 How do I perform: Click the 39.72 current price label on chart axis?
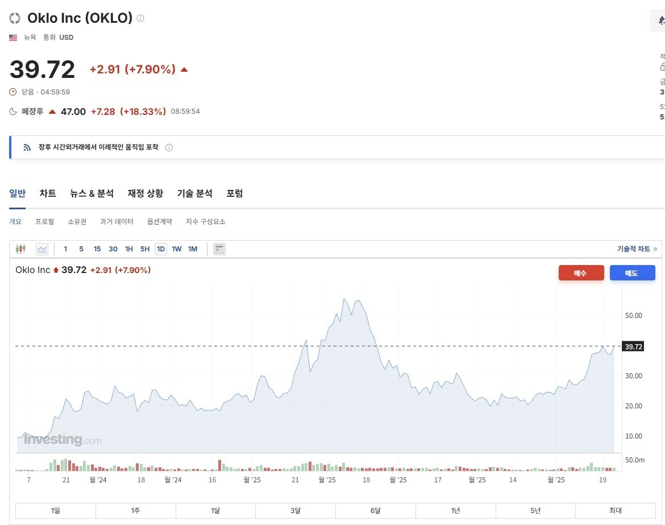coord(633,347)
